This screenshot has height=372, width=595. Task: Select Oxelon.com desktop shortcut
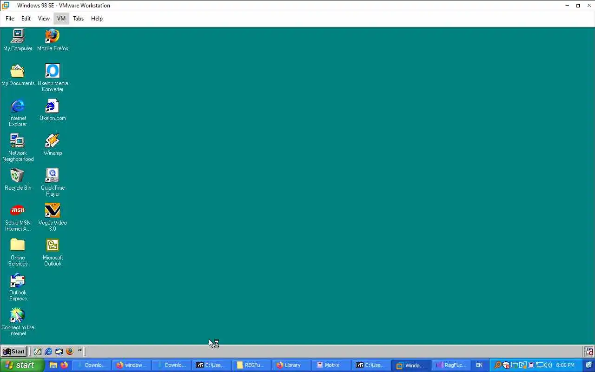[53, 109]
